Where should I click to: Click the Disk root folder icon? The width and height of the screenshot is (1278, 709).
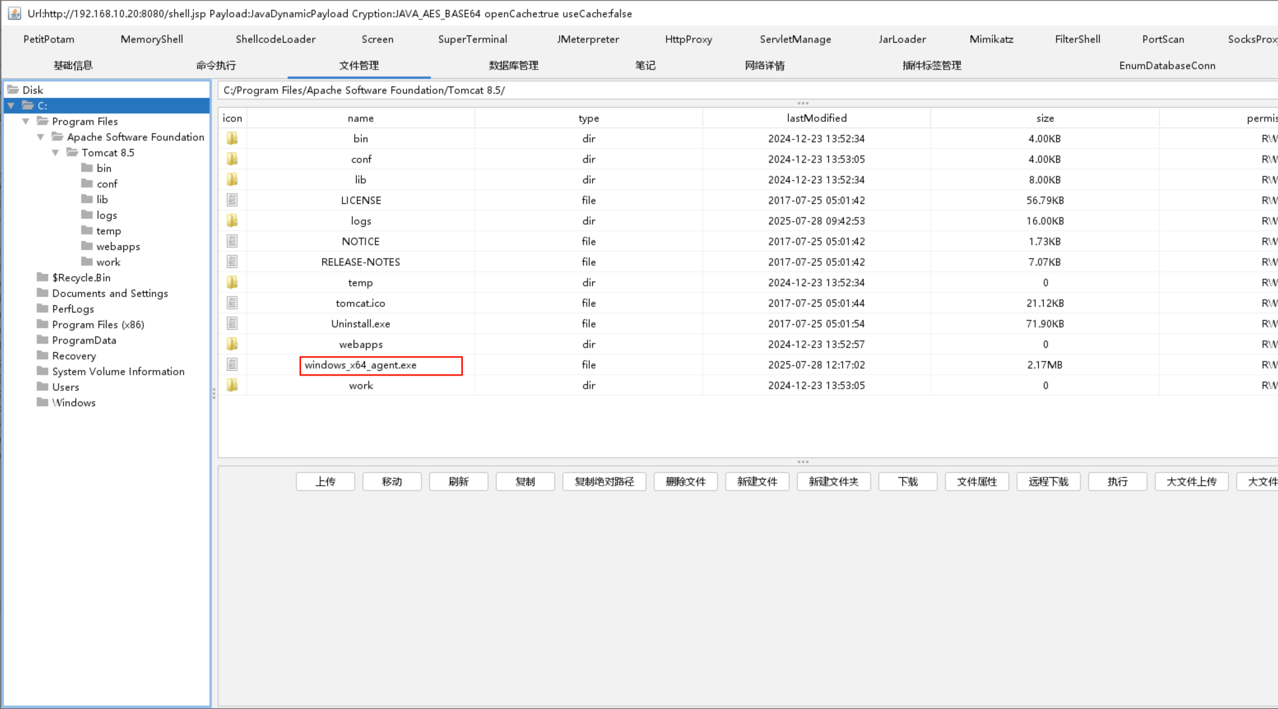[13, 89]
